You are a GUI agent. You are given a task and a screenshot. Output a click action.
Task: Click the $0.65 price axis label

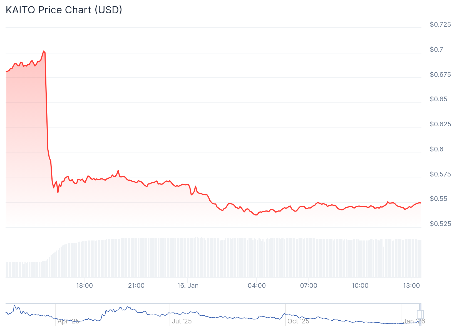(x=438, y=99)
